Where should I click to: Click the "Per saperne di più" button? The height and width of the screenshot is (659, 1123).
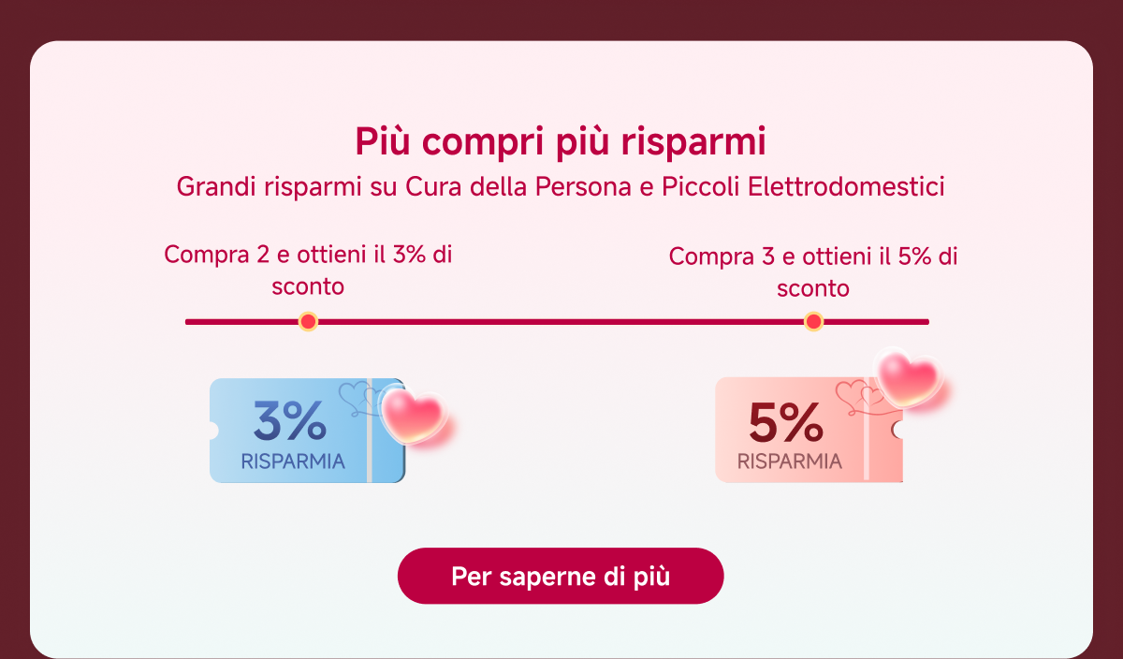point(561,576)
